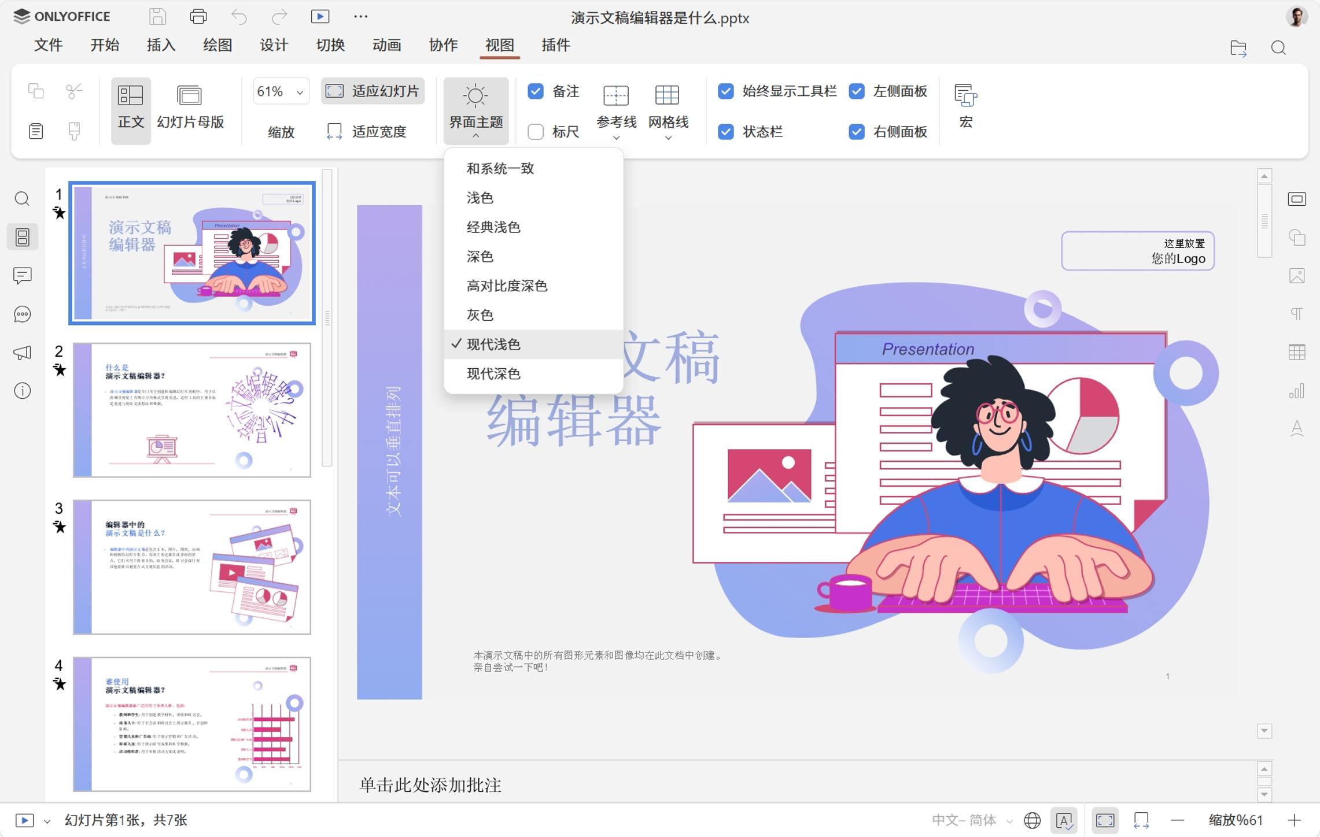This screenshot has height=837, width=1320.
Task: Choose 高对比度深色 theme
Action: 533,286
